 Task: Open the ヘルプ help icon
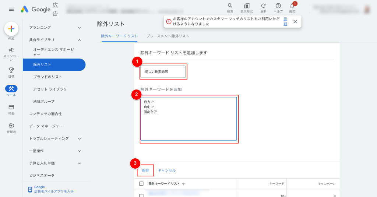coord(278,6)
